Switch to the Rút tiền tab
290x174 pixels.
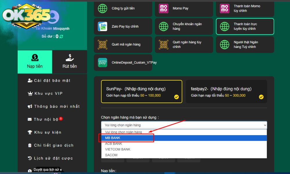pos(70,62)
